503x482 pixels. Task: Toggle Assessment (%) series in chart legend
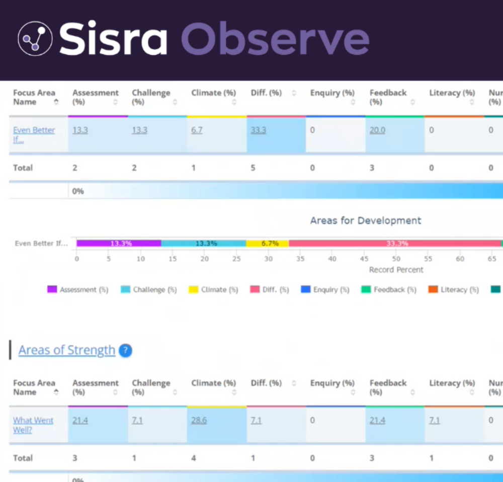click(x=78, y=290)
